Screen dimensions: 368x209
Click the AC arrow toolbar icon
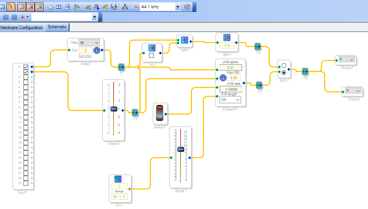click(77, 7)
